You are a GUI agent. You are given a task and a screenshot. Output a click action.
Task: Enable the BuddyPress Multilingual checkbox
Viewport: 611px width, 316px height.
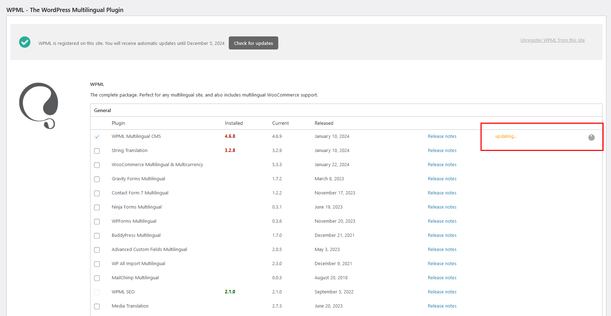coord(97,236)
